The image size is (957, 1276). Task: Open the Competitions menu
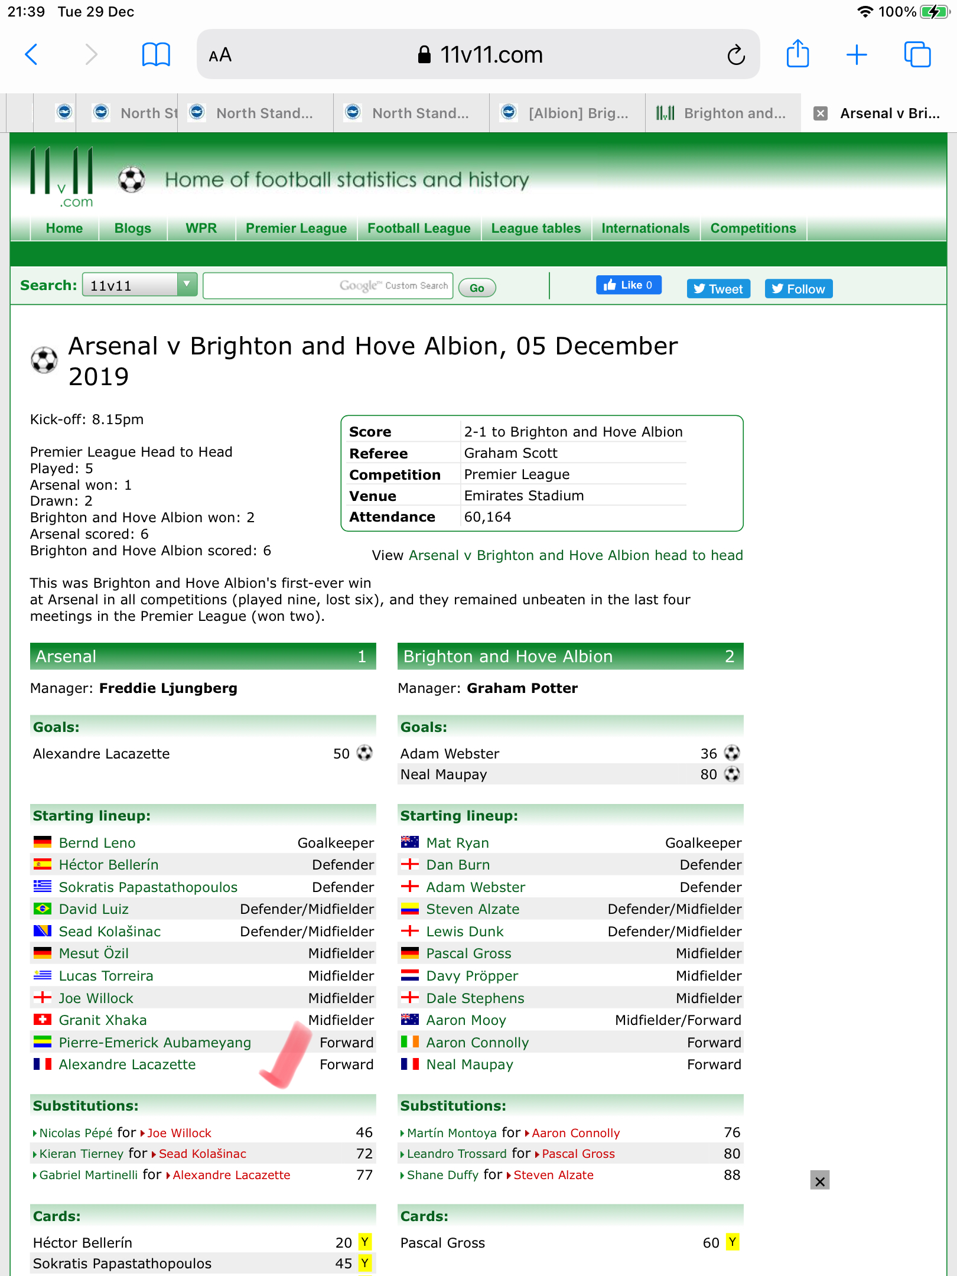(753, 228)
